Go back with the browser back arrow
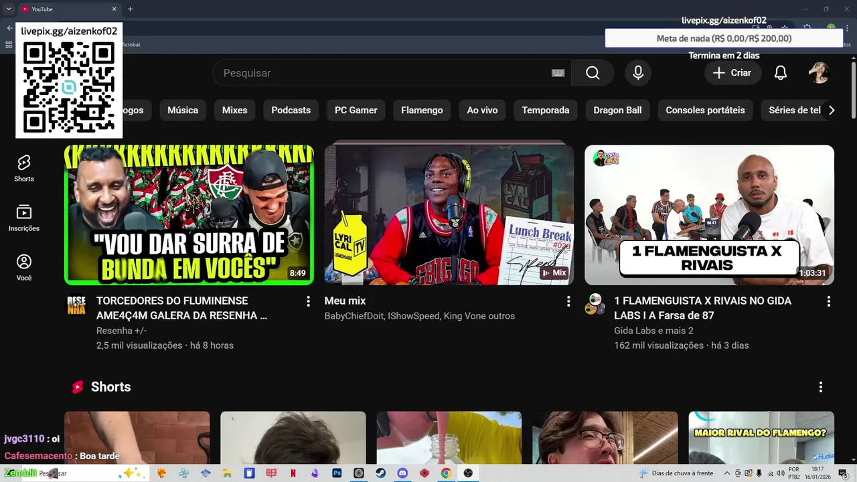 pos(9,28)
